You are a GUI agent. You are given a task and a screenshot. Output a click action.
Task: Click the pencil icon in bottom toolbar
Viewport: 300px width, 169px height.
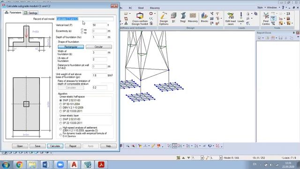153,146
